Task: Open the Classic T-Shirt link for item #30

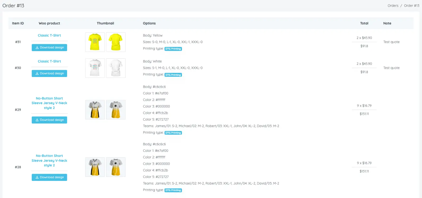Action: pos(49,61)
